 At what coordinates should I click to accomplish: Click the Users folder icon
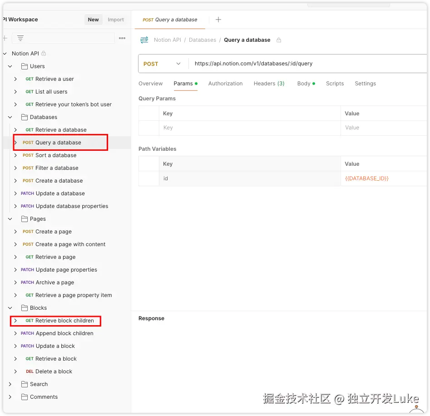[x=25, y=66]
